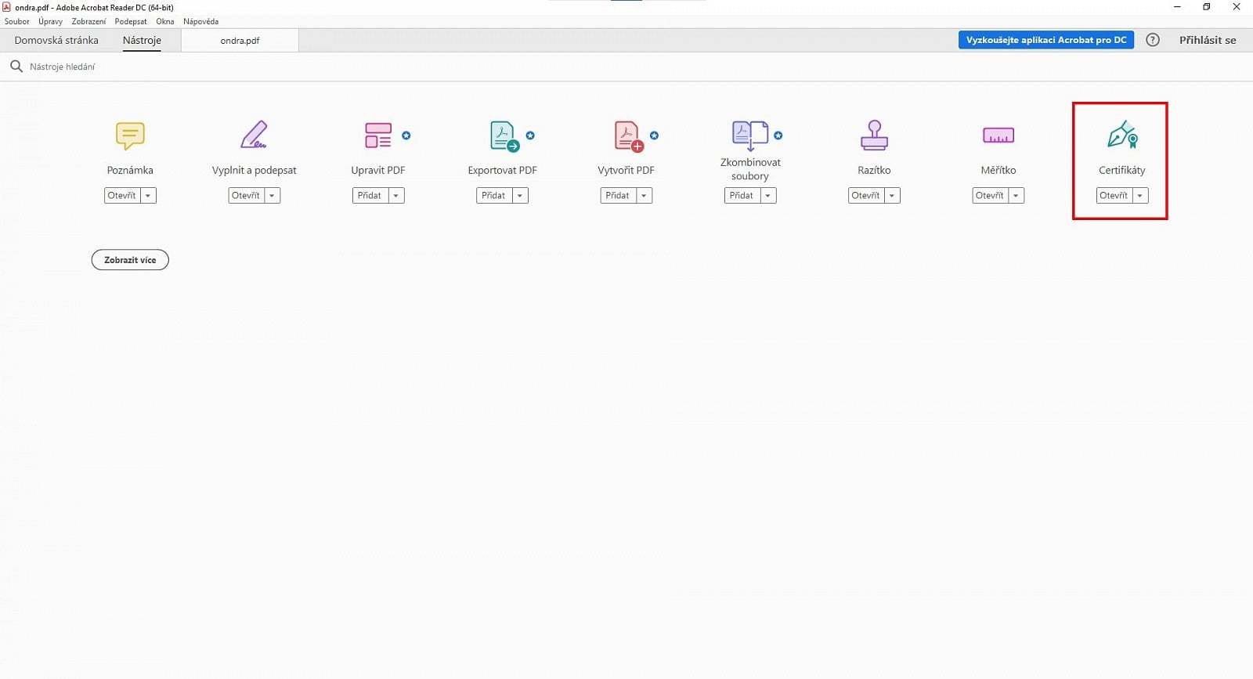
Task: Click the help question mark icon
Action: click(1153, 40)
